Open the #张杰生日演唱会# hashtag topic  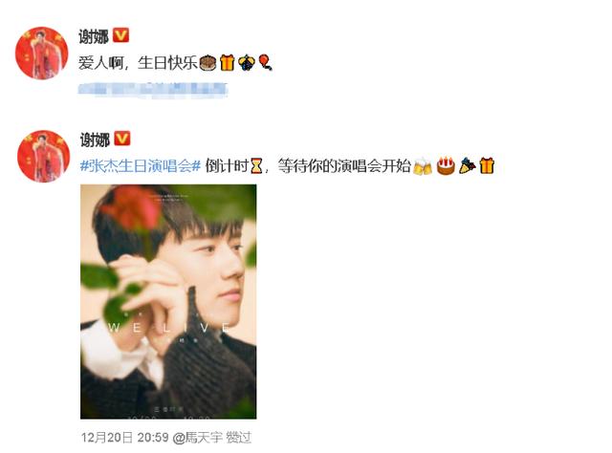coord(141,166)
